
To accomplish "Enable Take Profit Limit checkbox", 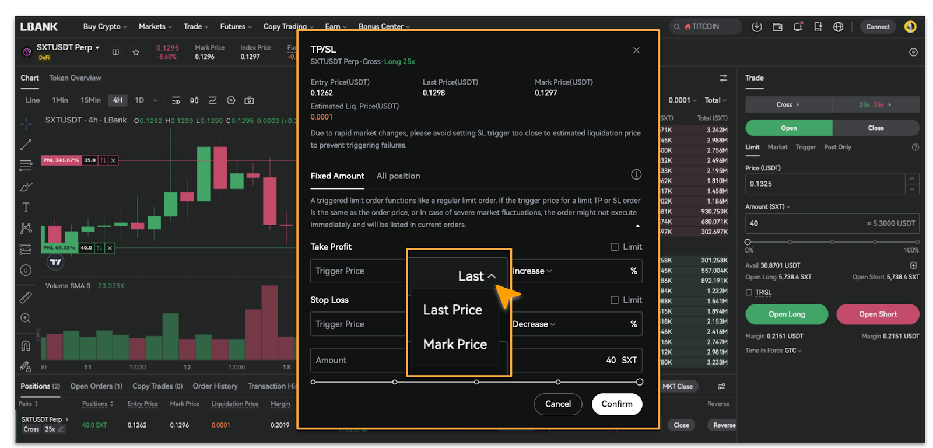I will point(614,247).
